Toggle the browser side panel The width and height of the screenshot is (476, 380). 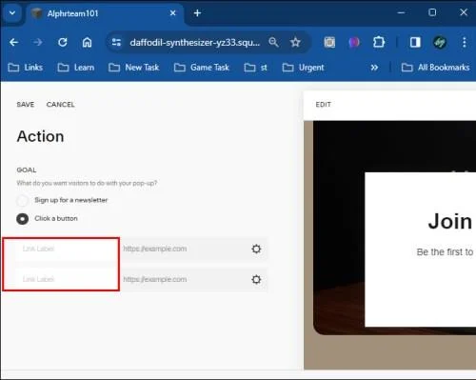tap(415, 42)
